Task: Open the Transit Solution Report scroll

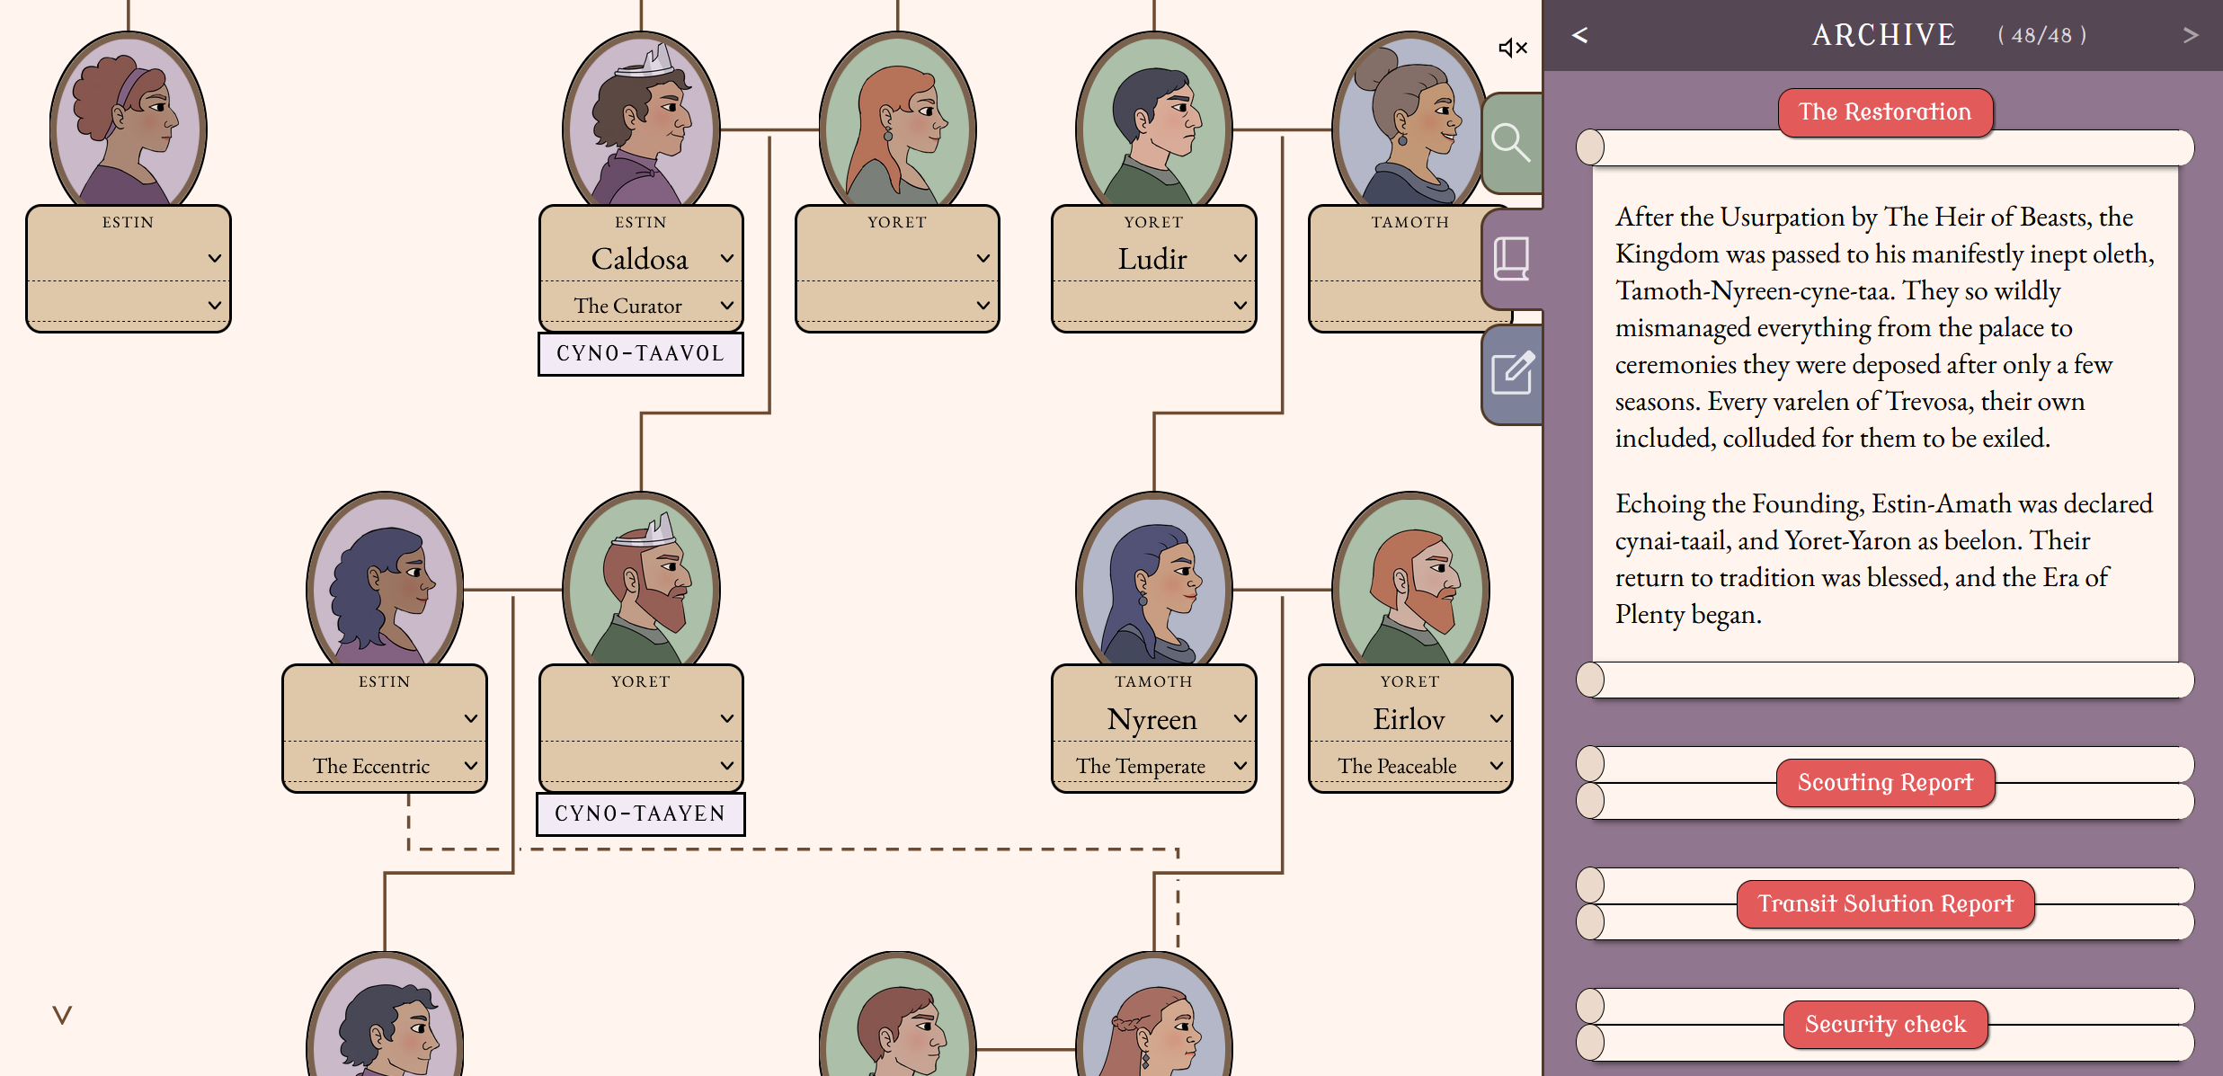Action: [1885, 904]
